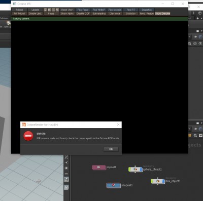Select the shopnet1 node icon
The image size is (203, 201).
pyautogui.click(x=113, y=185)
